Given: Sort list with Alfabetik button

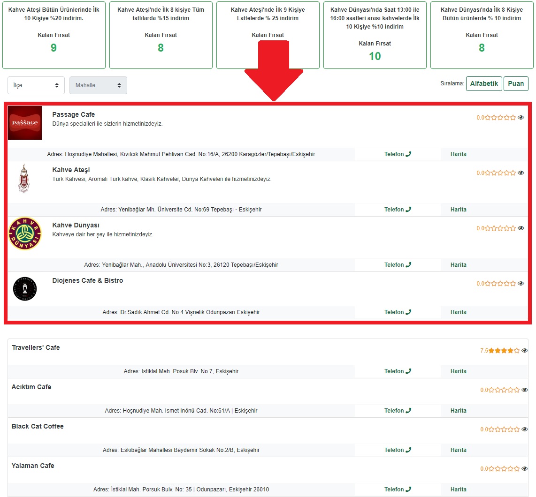Looking at the screenshot, I should pyautogui.click(x=484, y=83).
